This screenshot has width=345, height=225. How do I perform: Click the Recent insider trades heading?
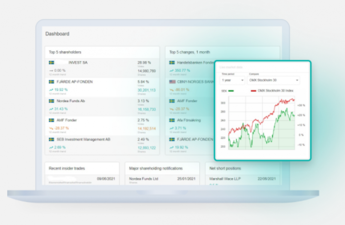pyautogui.click(x=67, y=168)
